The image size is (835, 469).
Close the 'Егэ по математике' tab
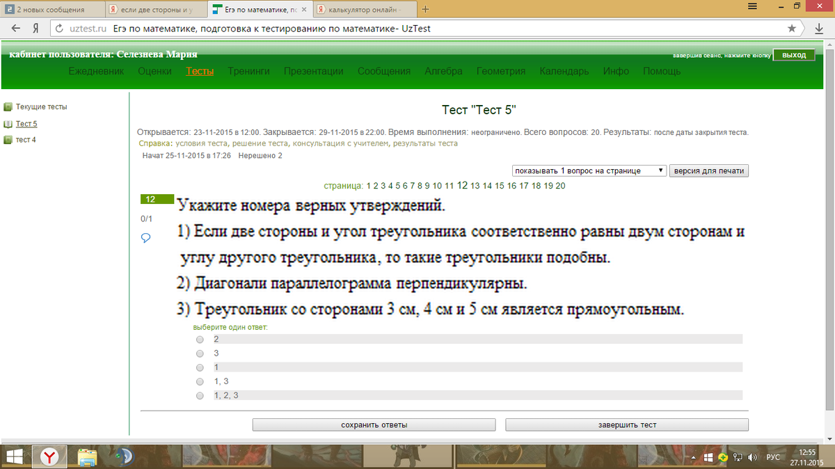point(305,10)
